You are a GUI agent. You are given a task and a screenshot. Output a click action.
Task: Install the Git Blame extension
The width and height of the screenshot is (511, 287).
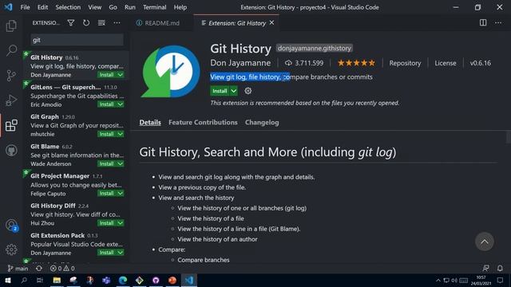click(106, 163)
